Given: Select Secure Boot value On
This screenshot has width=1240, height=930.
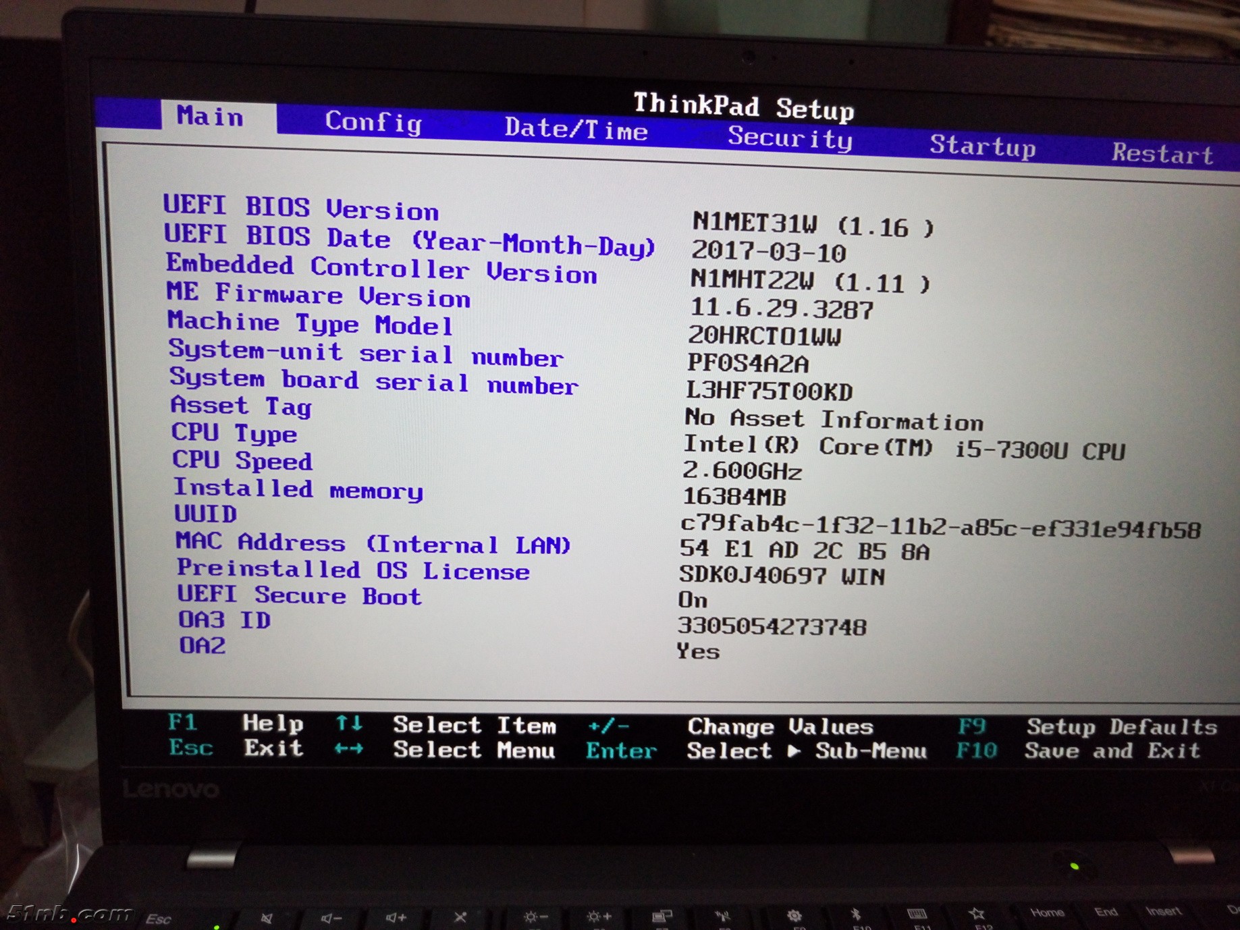Looking at the screenshot, I should point(693,600).
